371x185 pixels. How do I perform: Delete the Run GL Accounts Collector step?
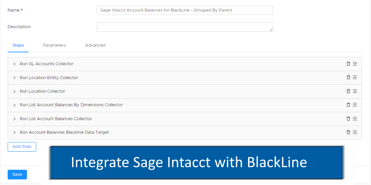(x=348, y=64)
